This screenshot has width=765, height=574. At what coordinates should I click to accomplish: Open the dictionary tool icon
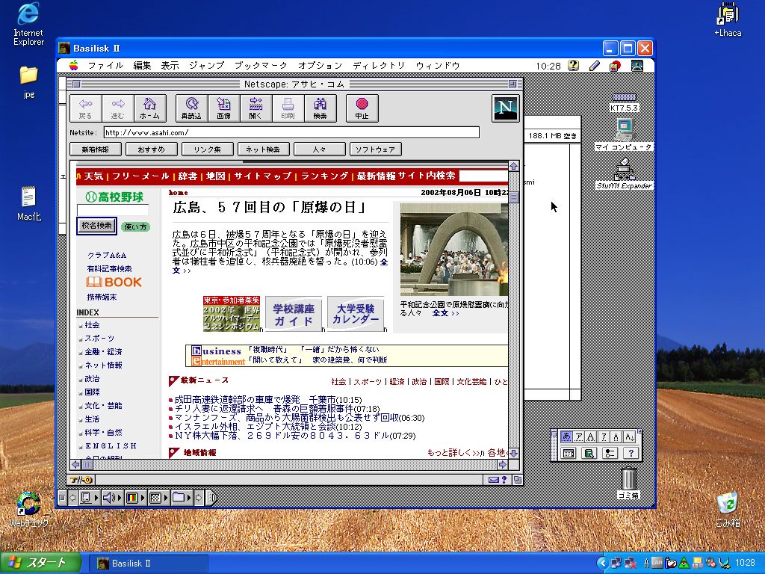[x=589, y=454]
